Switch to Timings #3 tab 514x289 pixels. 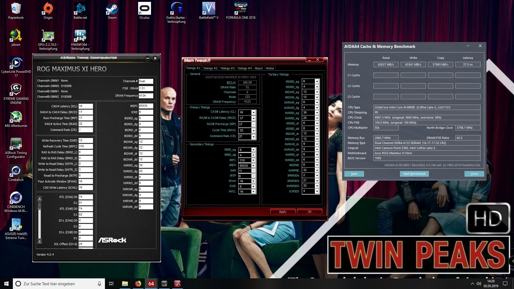click(x=227, y=68)
